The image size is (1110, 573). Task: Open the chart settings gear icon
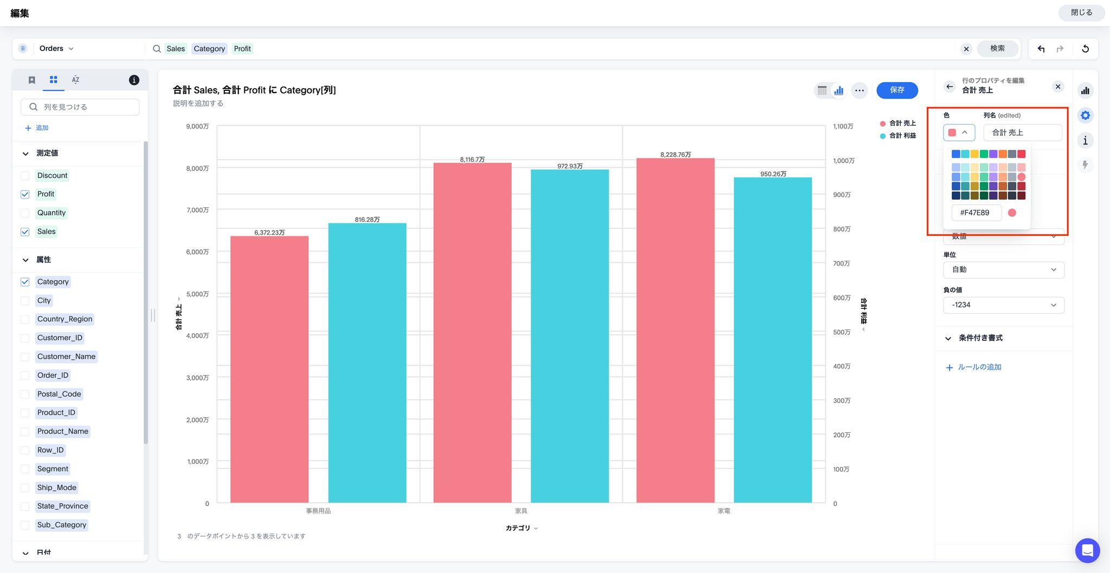point(1085,115)
